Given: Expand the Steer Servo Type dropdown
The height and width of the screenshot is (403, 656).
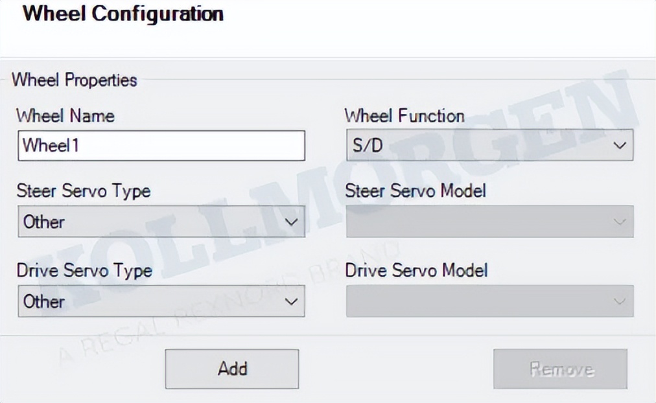Looking at the screenshot, I should [161, 221].
